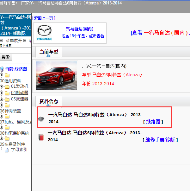This screenshot has height=191, width=190.
Task: Expand the 05变速器 tree node
Action: [x=1, y=99]
